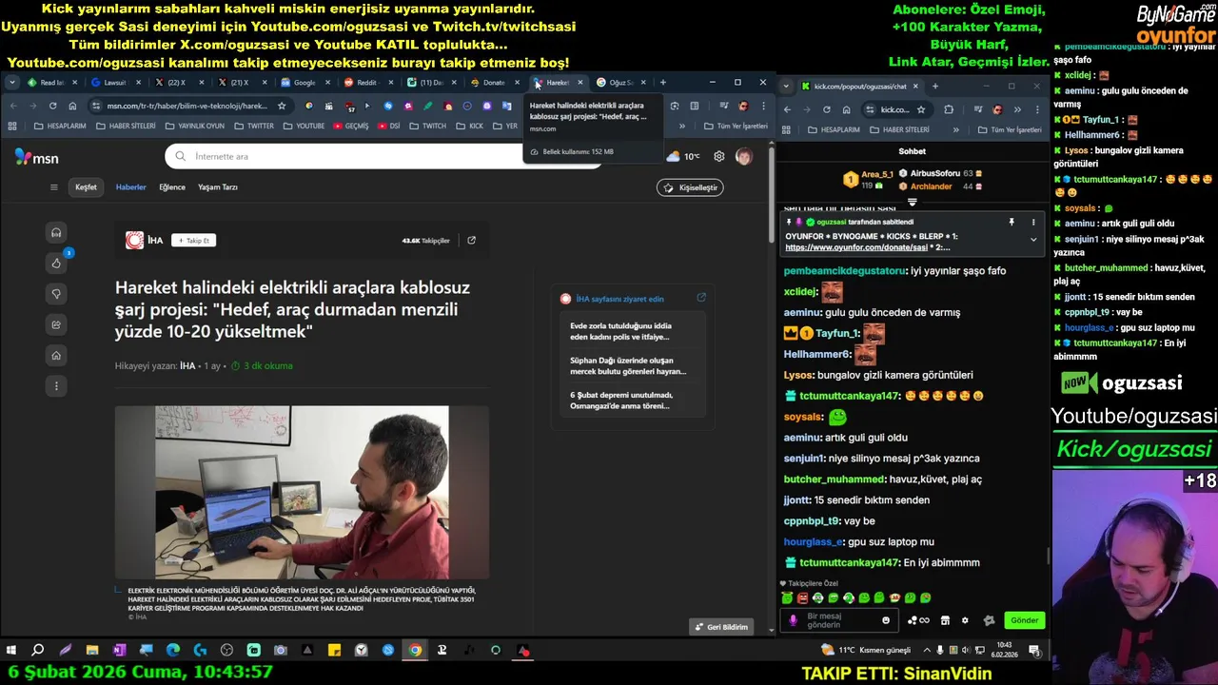Reload the MSN browser page

coord(52,106)
